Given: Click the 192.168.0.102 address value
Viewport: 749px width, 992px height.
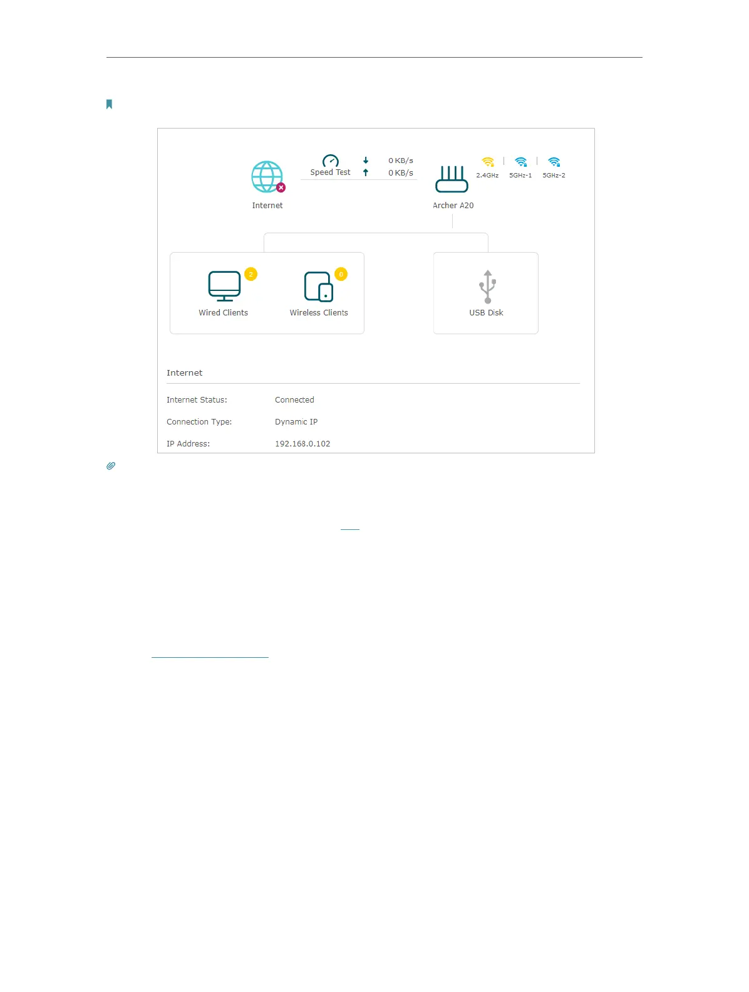Looking at the screenshot, I should pyautogui.click(x=302, y=444).
